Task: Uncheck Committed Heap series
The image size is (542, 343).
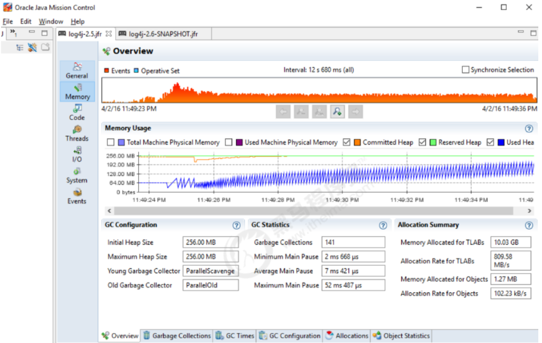Action: tap(346, 142)
